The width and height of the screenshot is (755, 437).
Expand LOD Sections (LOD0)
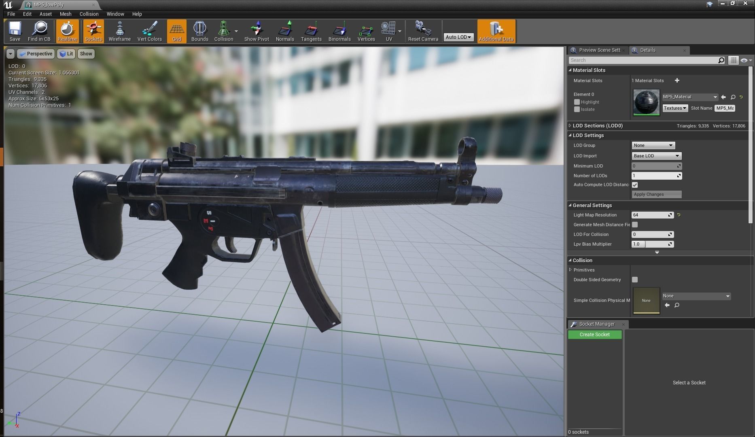(x=570, y=126)
